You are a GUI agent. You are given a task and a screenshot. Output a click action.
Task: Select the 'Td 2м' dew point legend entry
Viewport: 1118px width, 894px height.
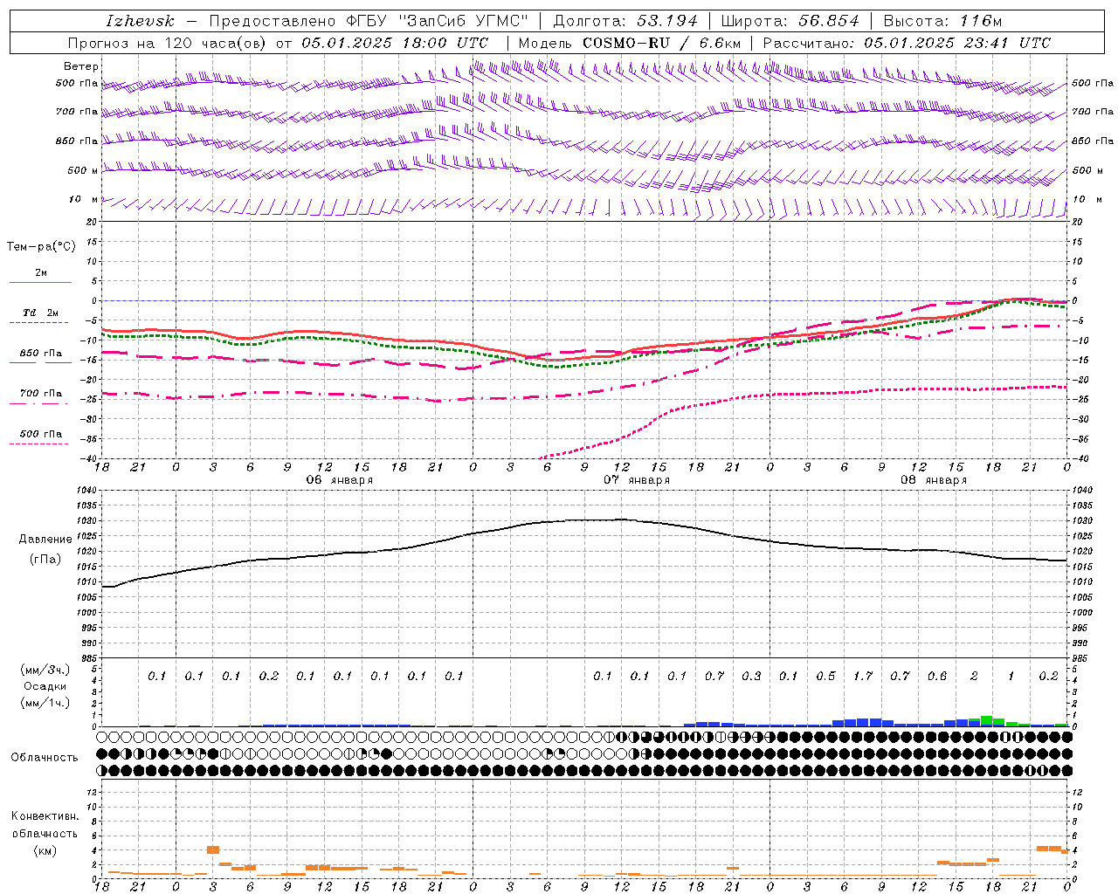click(40, 313)
